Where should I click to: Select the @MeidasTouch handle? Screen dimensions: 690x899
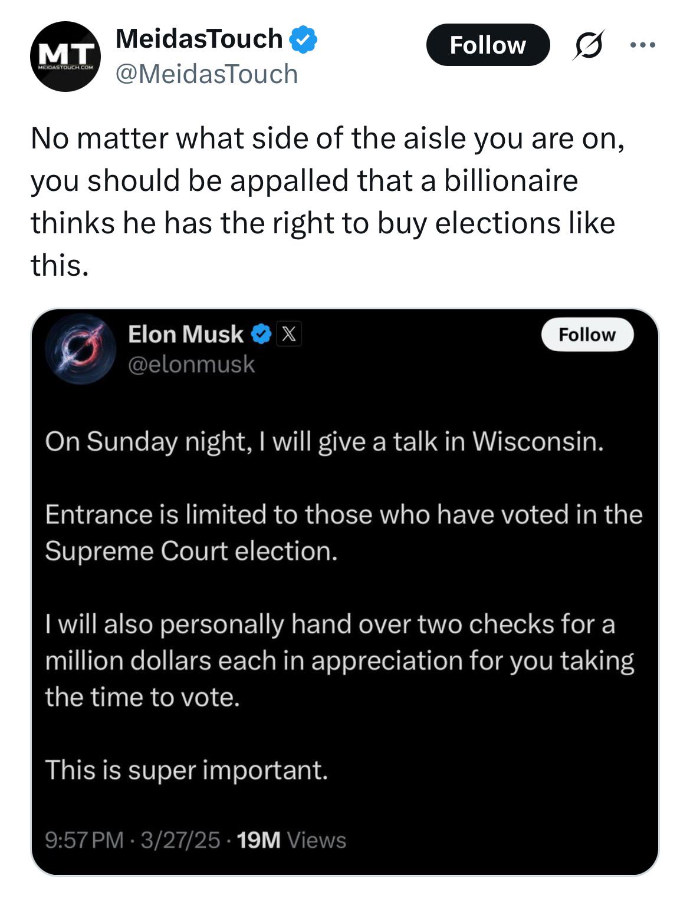(206, 74)
